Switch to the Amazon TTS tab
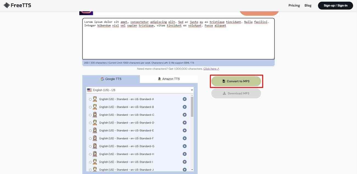 click(169, 79)
